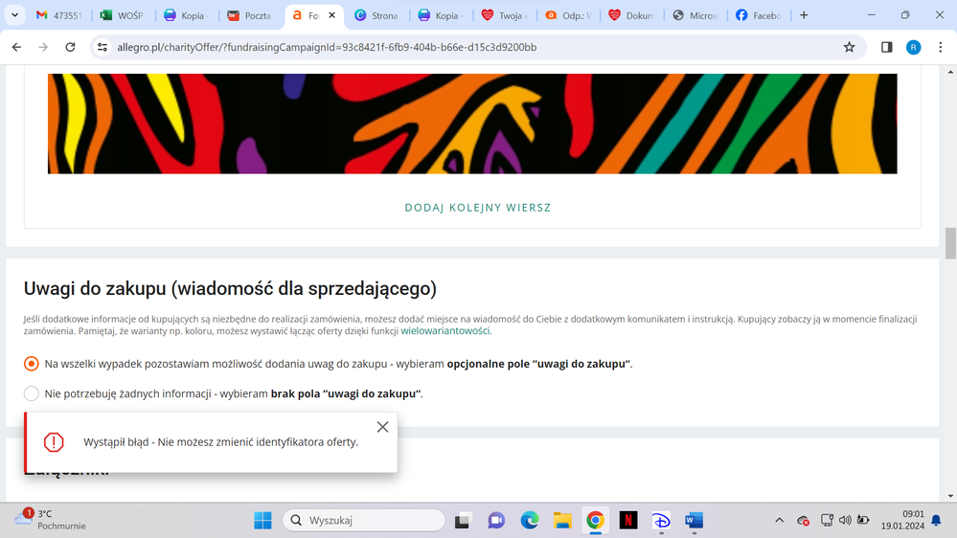Switch to the Dokum tab

tap(631, 15)
